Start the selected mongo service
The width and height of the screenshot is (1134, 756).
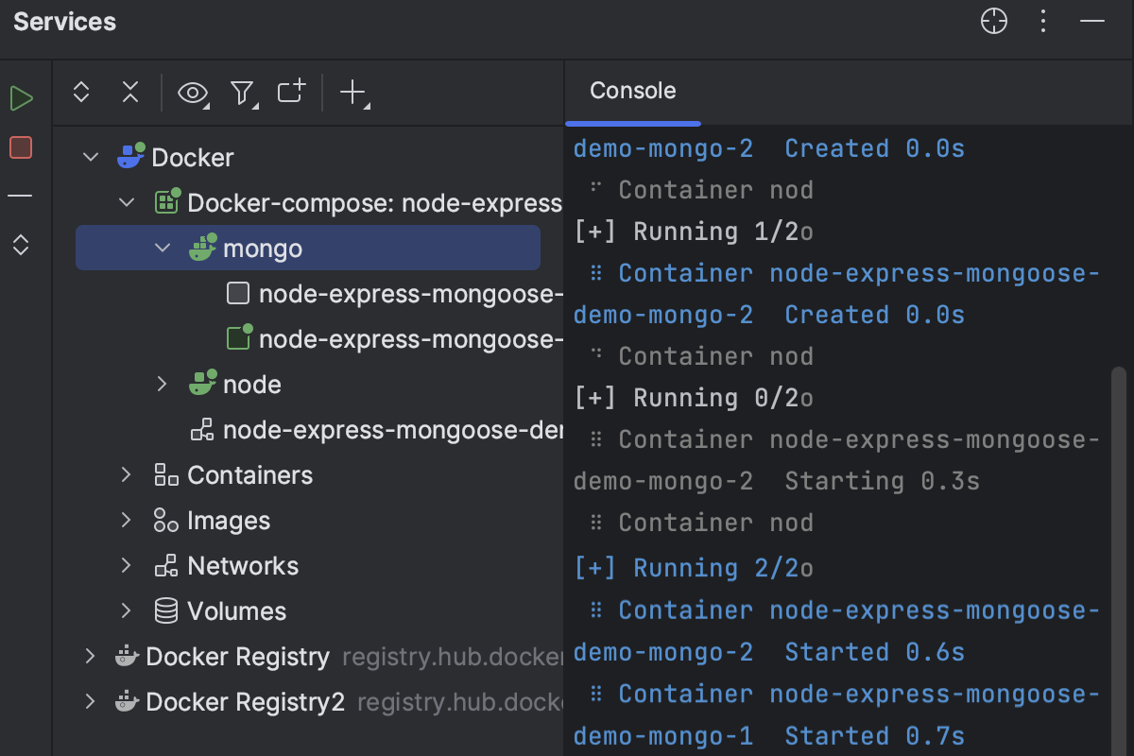(21, 97)
